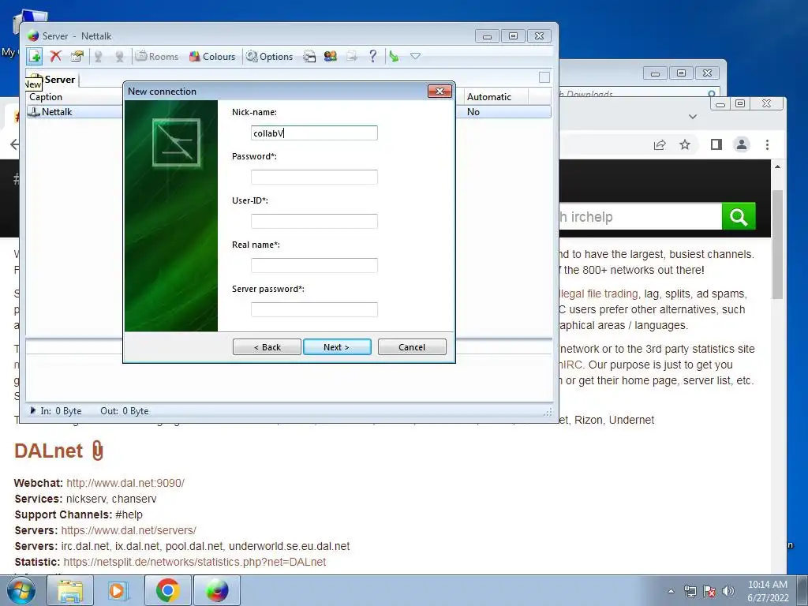
Task: Open the Rooms toolbar button
Action: [x=157, y=56]
